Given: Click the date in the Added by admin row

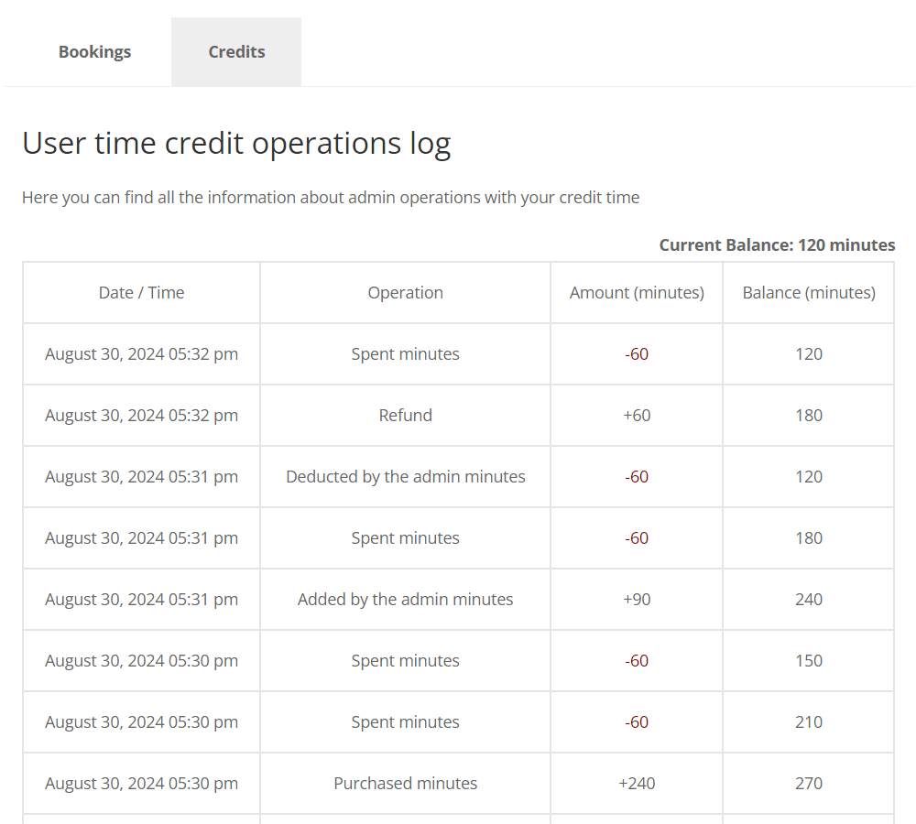Looking at the screenshot, I should pyautogui.click(x=141, y=599).
